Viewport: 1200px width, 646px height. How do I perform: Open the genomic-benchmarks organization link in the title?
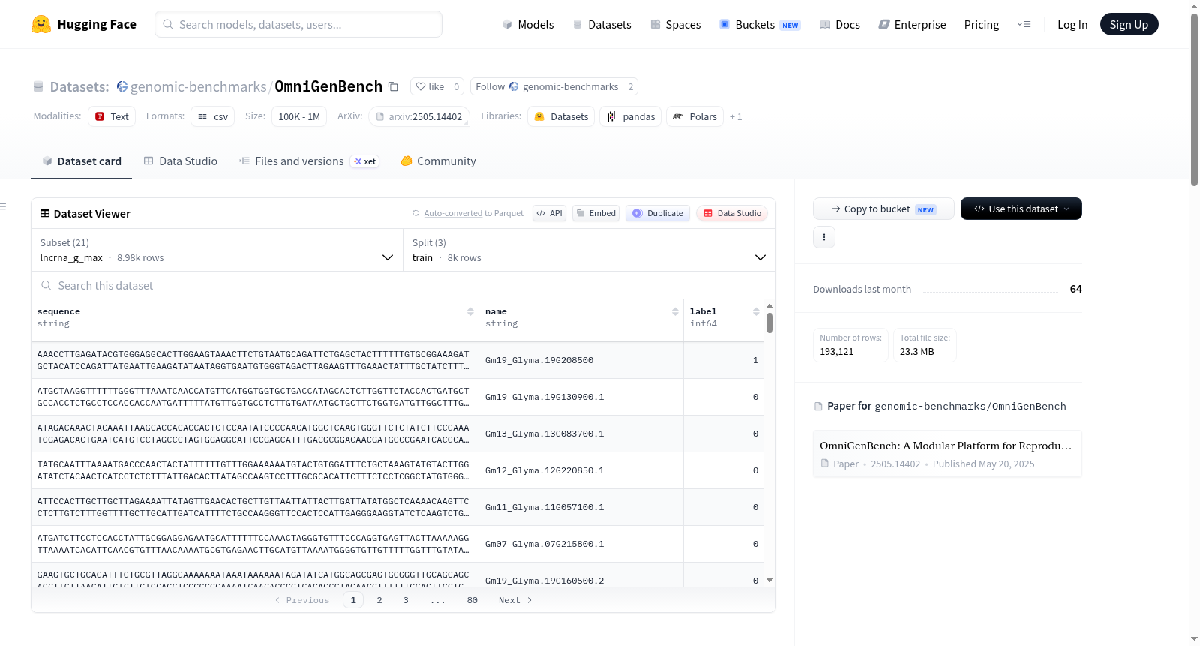198,86
